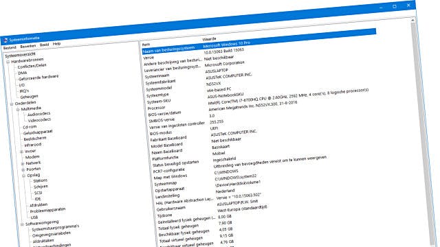Open the Beeld menu
The height and width of the screenshot is (247, 440).
click(x=44, y=45)
